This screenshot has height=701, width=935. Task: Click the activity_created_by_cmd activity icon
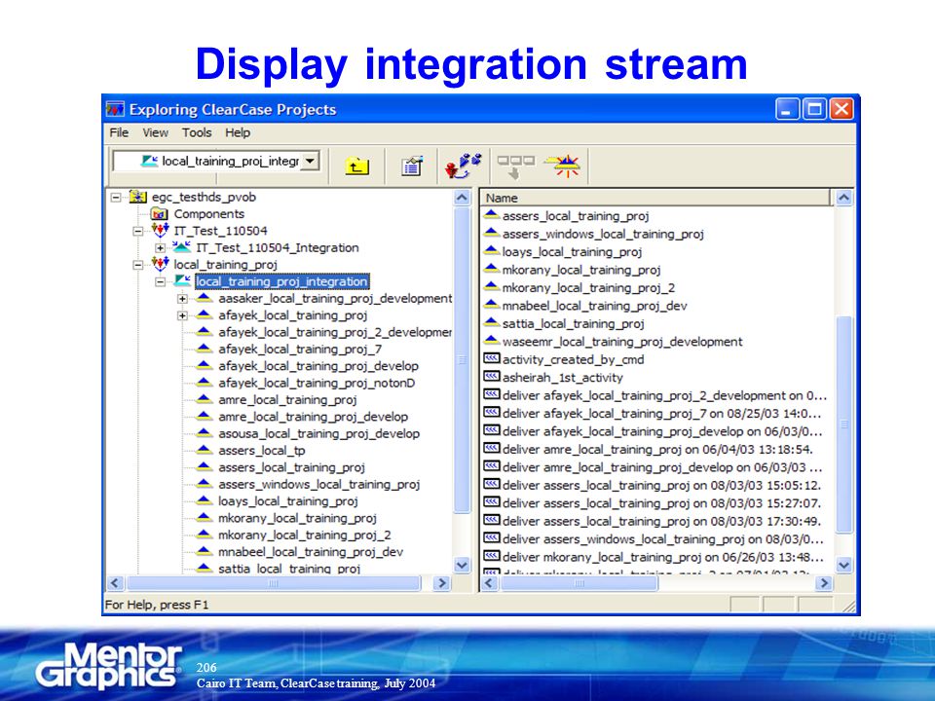point(491,359)
